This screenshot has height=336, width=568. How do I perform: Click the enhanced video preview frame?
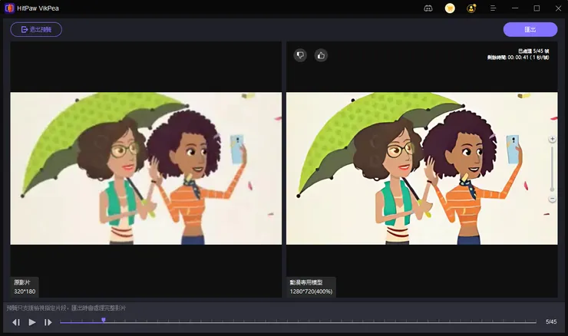pos(422,168)
